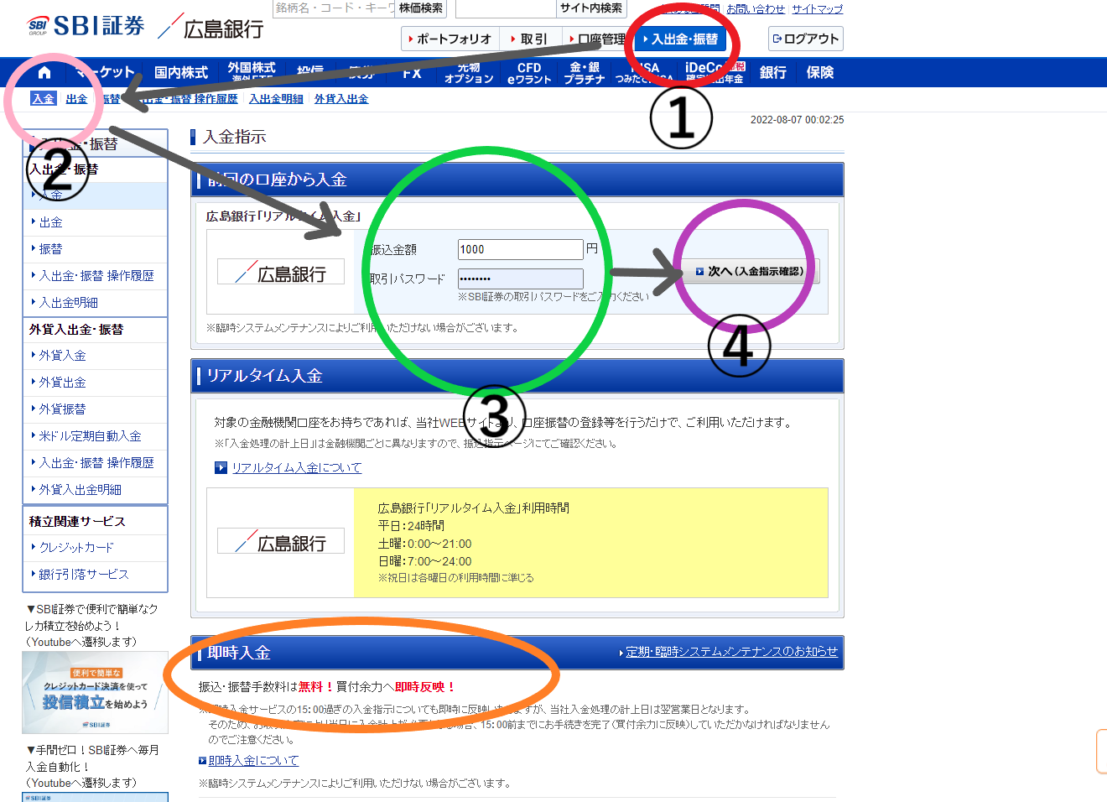This screenshot has width=1107, height=802.
Task: Click the 広島銀行 logo in the header
Action: 211,28
